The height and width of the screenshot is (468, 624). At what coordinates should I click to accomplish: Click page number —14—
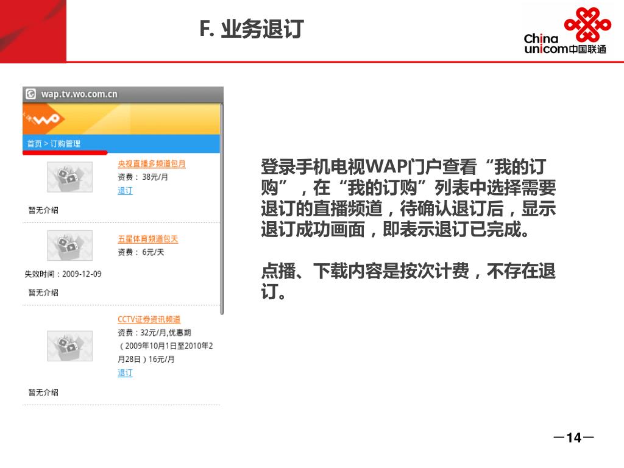(x=574, y=438)
